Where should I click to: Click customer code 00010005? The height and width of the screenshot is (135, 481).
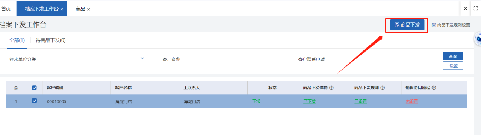tap(57, 101)
